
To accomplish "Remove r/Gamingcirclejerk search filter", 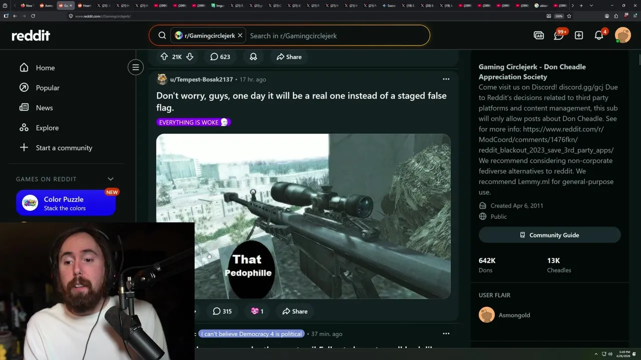I will tap(240, 35).
